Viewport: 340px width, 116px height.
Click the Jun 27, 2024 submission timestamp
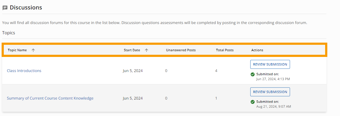point(273,79)
